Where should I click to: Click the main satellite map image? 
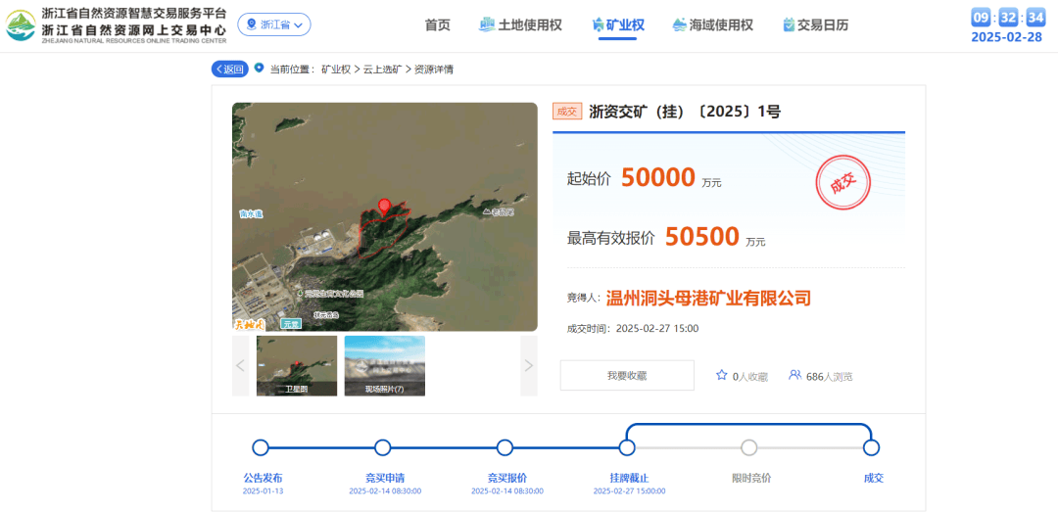(x=385, y=216)
